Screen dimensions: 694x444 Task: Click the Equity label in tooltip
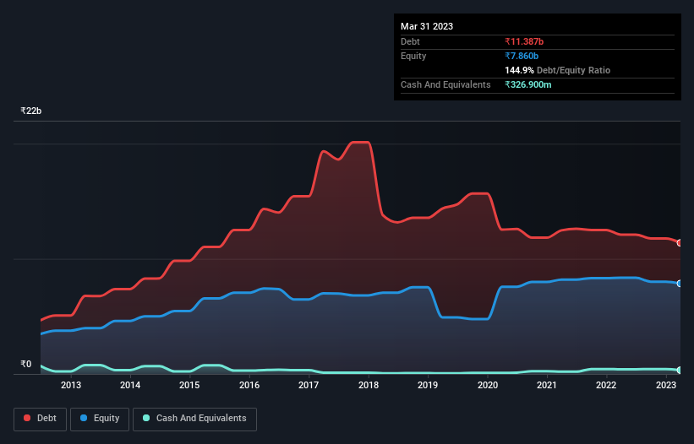(413, 56)
